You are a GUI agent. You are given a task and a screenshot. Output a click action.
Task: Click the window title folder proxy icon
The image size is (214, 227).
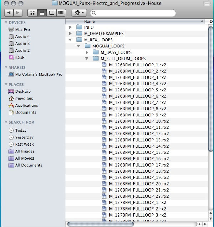[55, 3]
